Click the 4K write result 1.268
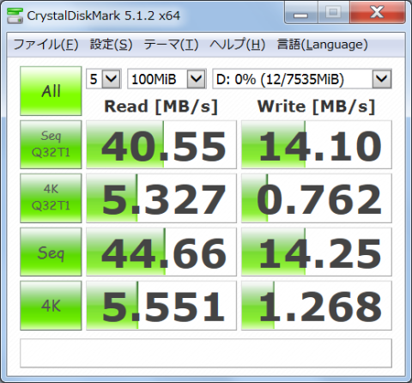Image resolution: width=412 pixels, height=383 pixels. (317, 306)
